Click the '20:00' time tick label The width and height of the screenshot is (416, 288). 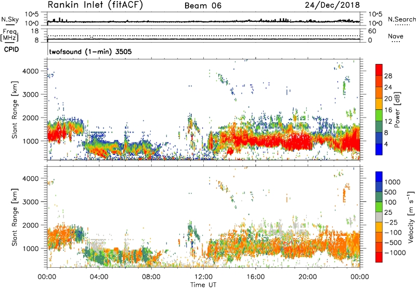[308, 277]
